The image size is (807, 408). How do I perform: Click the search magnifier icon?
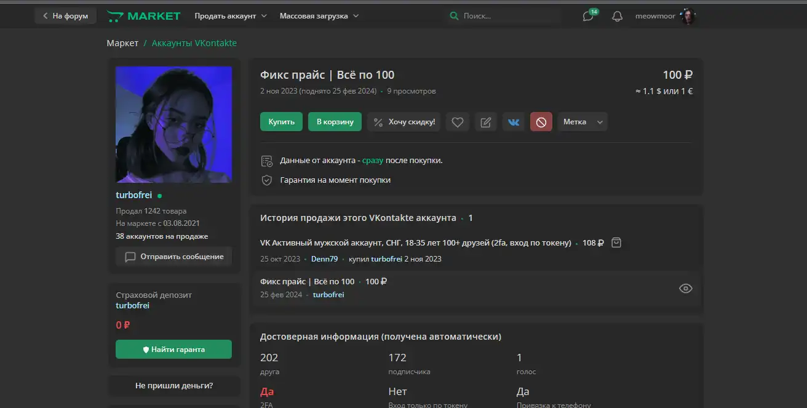point(454,16)
